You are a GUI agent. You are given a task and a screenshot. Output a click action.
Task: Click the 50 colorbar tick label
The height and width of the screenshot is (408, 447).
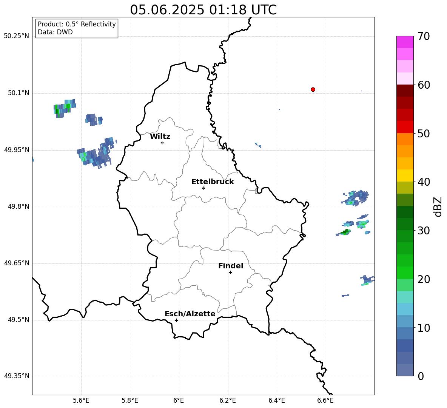[x=424, y=133]
